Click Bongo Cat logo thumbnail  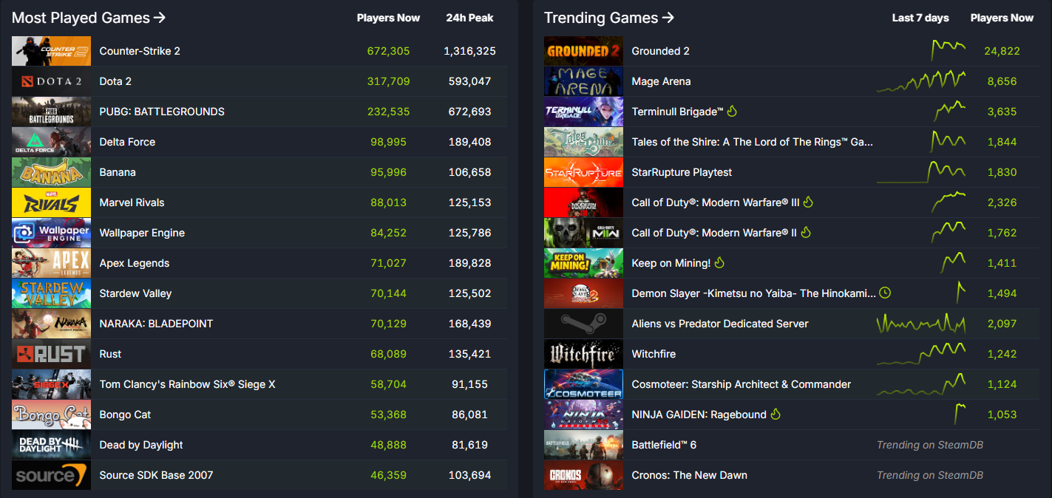tap(51, 415)
